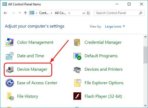
Task: Select the Control Panel breadcrumb segment
Action: pos(44,13)
